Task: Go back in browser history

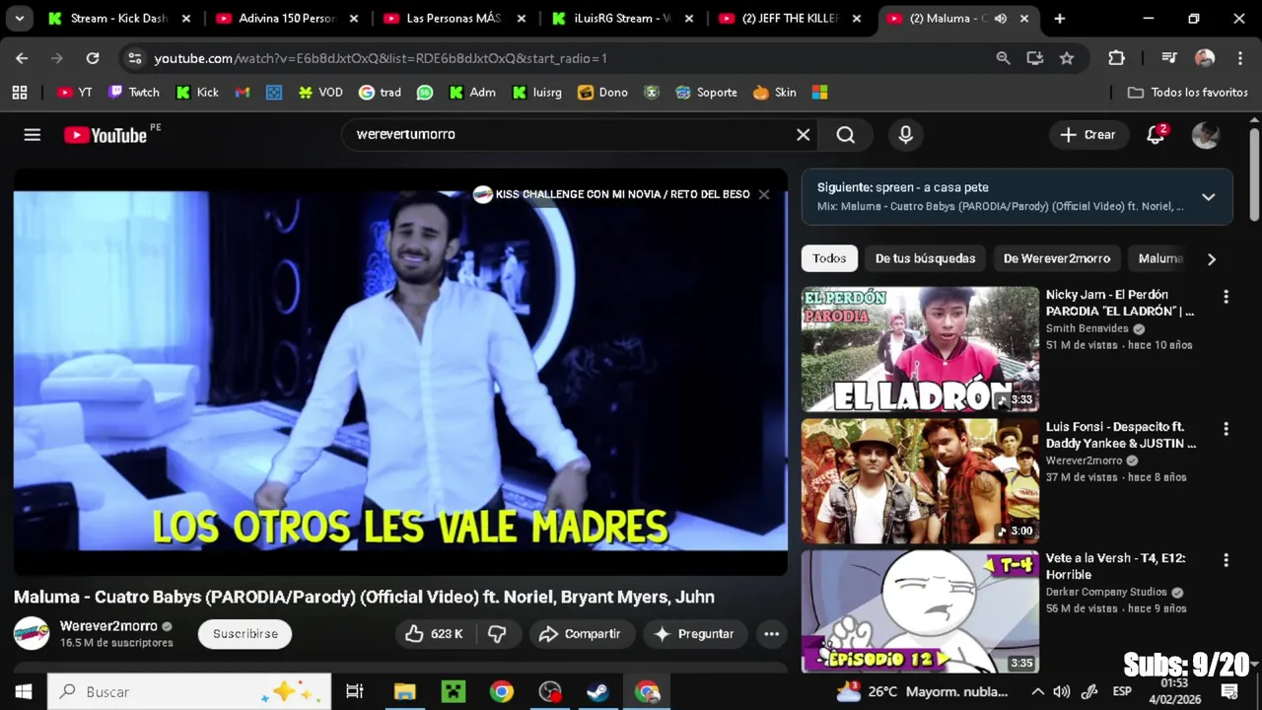Action: (22, 58)
